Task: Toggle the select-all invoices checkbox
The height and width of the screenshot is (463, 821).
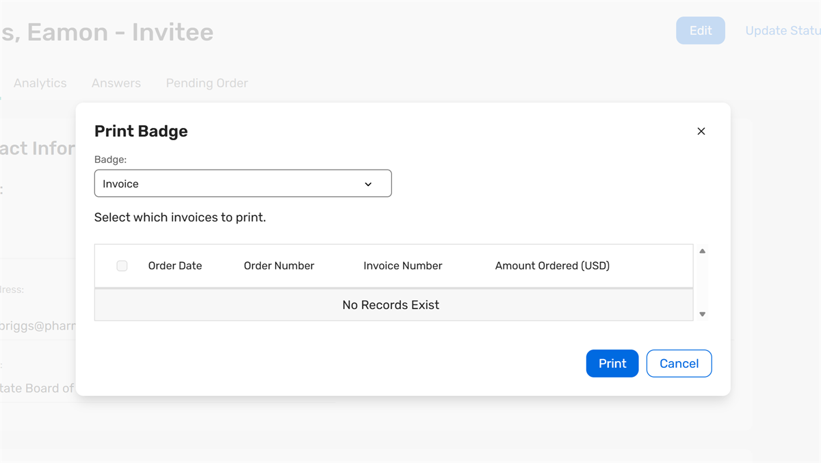Action: point(122,265)
